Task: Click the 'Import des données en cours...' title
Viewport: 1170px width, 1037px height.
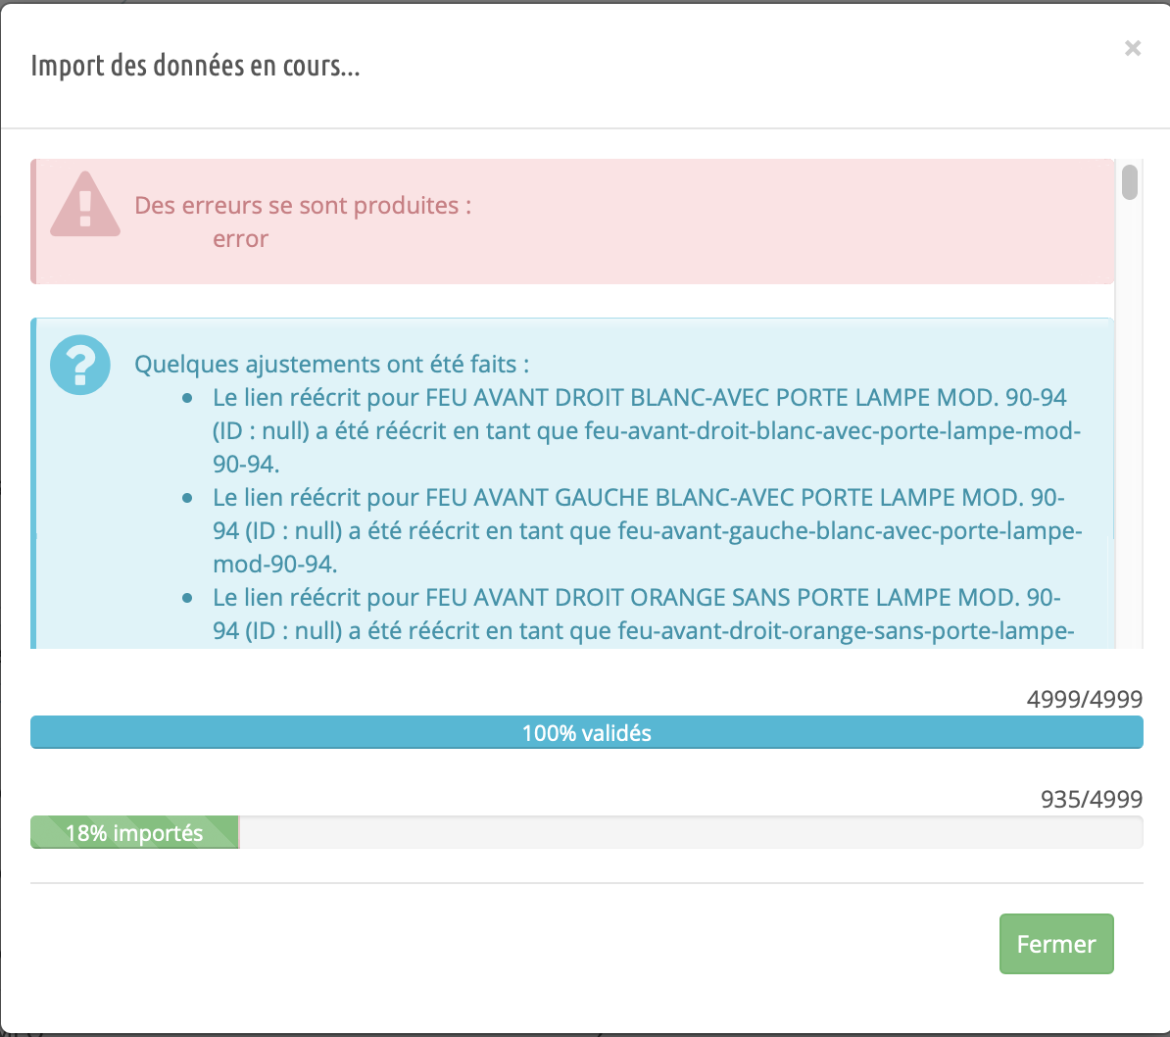Action: tap(196, 66)
